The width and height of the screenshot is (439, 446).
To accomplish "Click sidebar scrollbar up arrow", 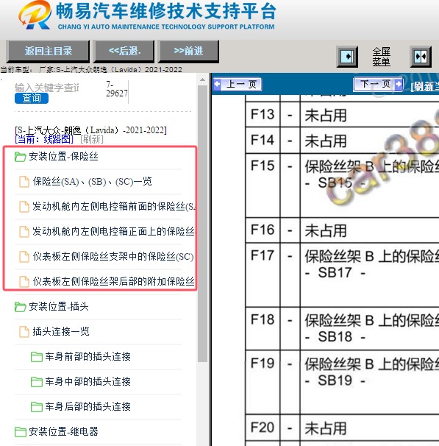I will point(203,79).
